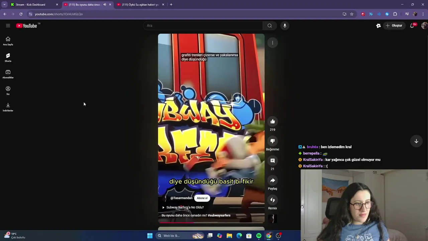
Task: Click the taskbar search box
Action: coord(180,236)
